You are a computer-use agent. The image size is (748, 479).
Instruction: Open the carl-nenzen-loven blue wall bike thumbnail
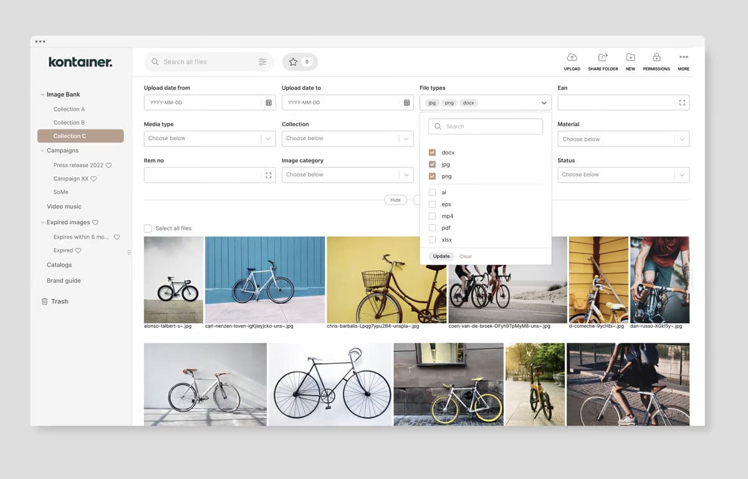coord(265,280)
